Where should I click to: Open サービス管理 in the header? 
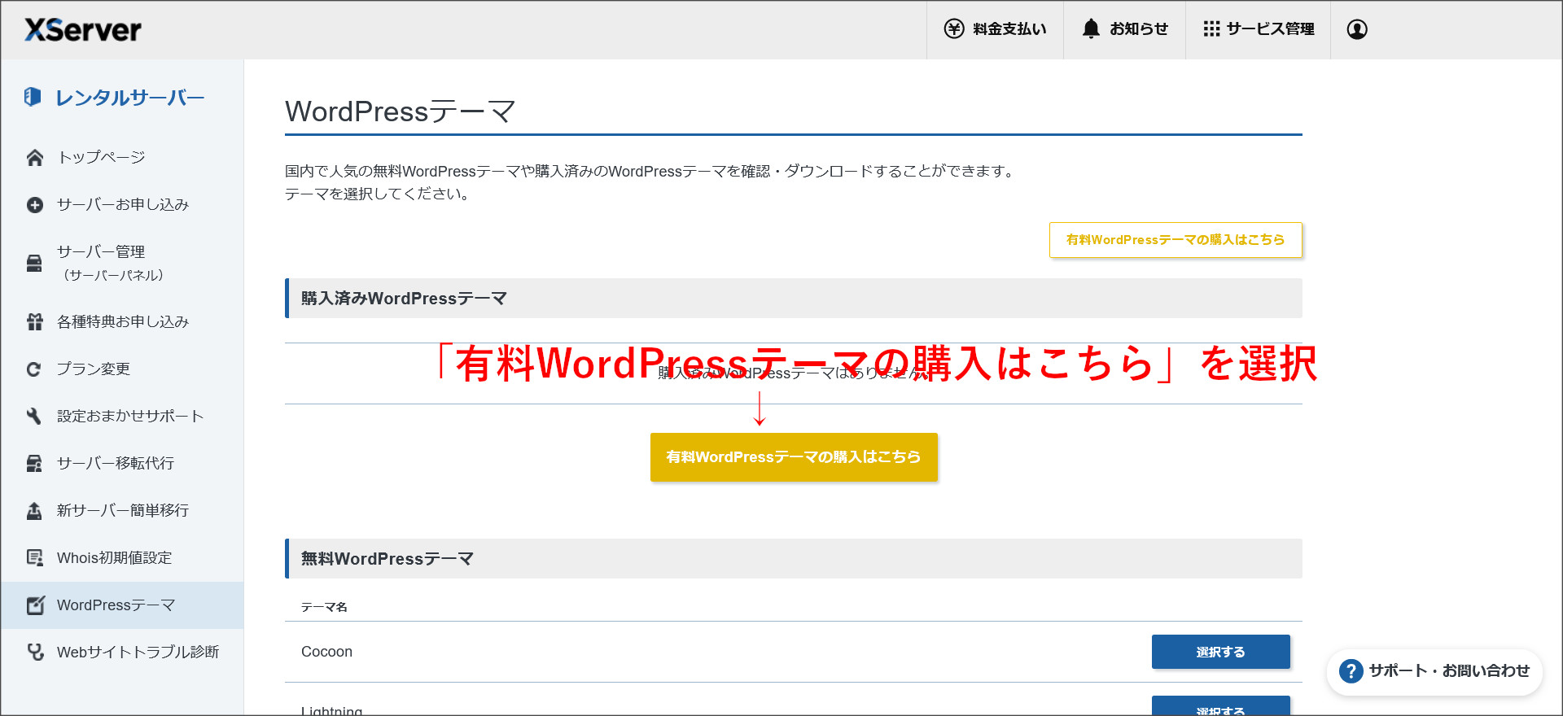1259,29
